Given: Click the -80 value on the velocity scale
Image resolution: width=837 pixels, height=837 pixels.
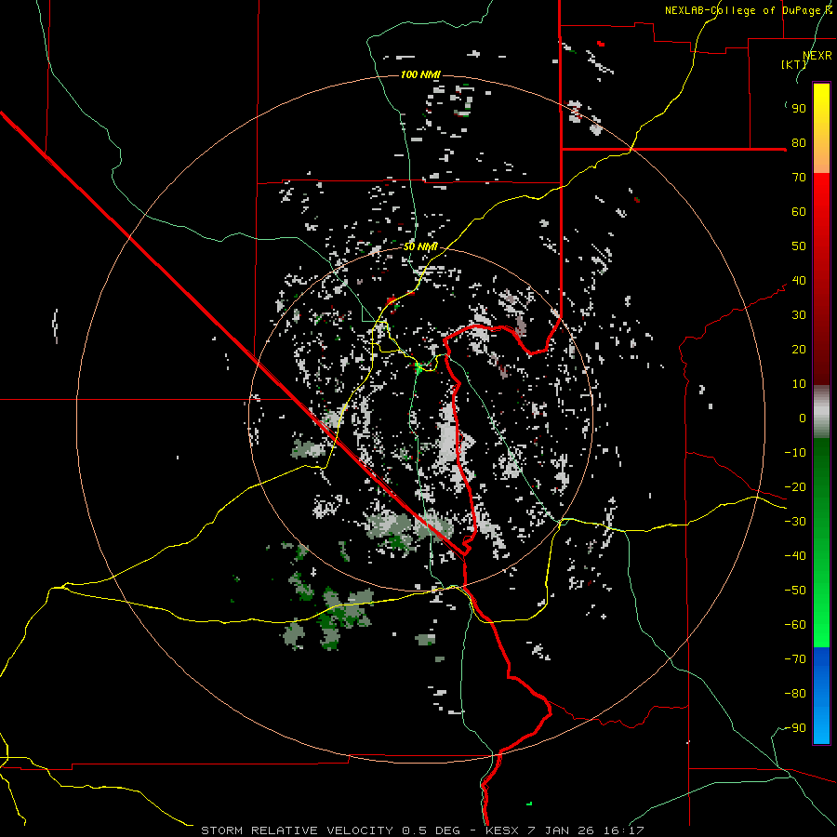Looking at the screenshot, I should click(795, 694).
